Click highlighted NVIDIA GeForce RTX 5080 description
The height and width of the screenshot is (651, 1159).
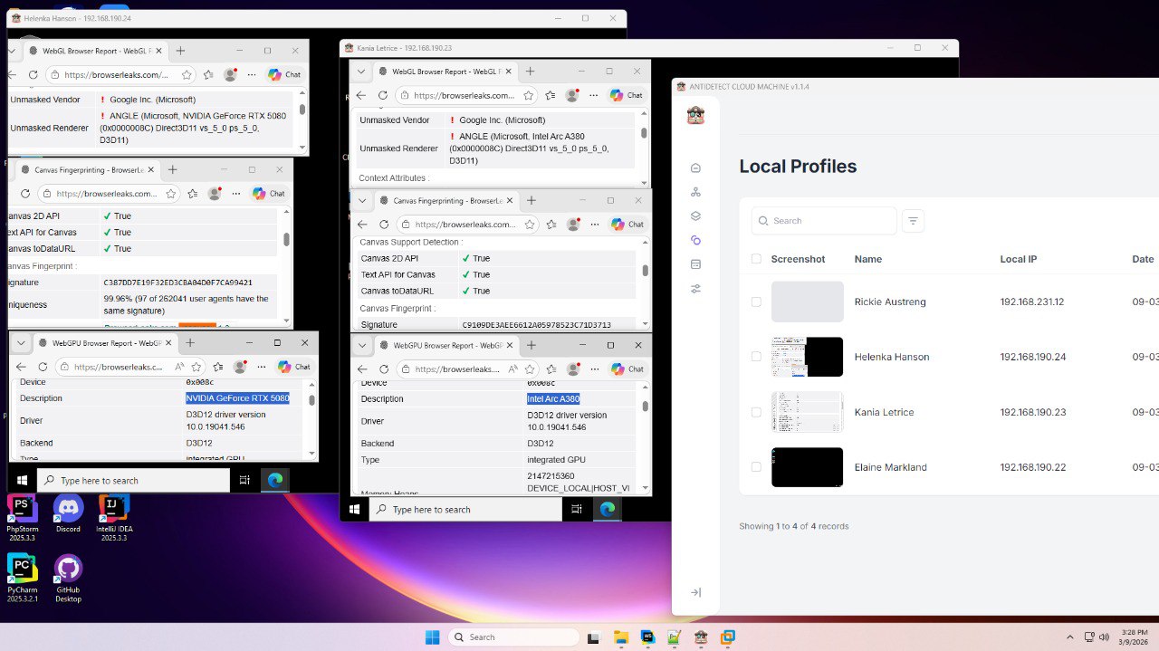click(x=237, y=398)
